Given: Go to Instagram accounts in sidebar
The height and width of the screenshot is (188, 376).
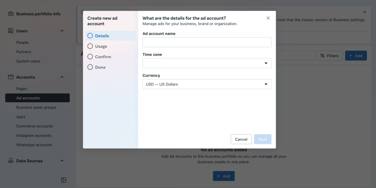Looking at the screenshot, I should [34, 135].
